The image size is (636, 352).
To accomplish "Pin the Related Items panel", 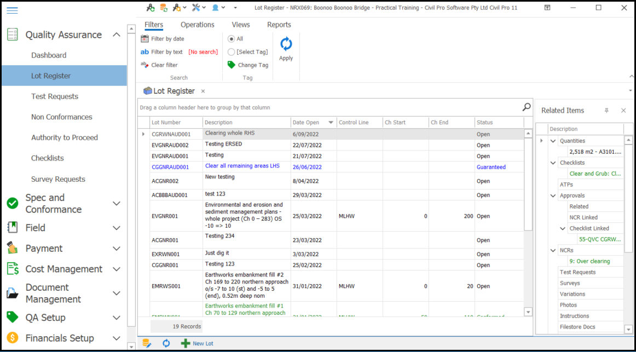I will [606, 111].
